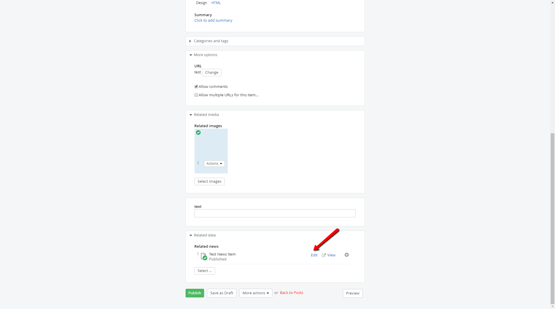This screenshot has height=309, width=555.
Task: Click the scrollbar down arrow
Action: (552, 306)
